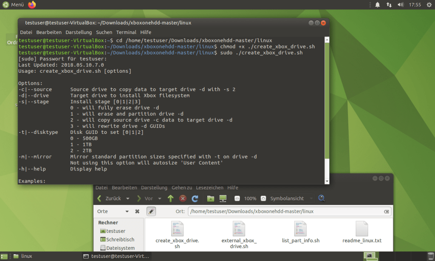Expand the Zurück history dropdown arrow
Viewport: 435px width, 261px height.
128,199
